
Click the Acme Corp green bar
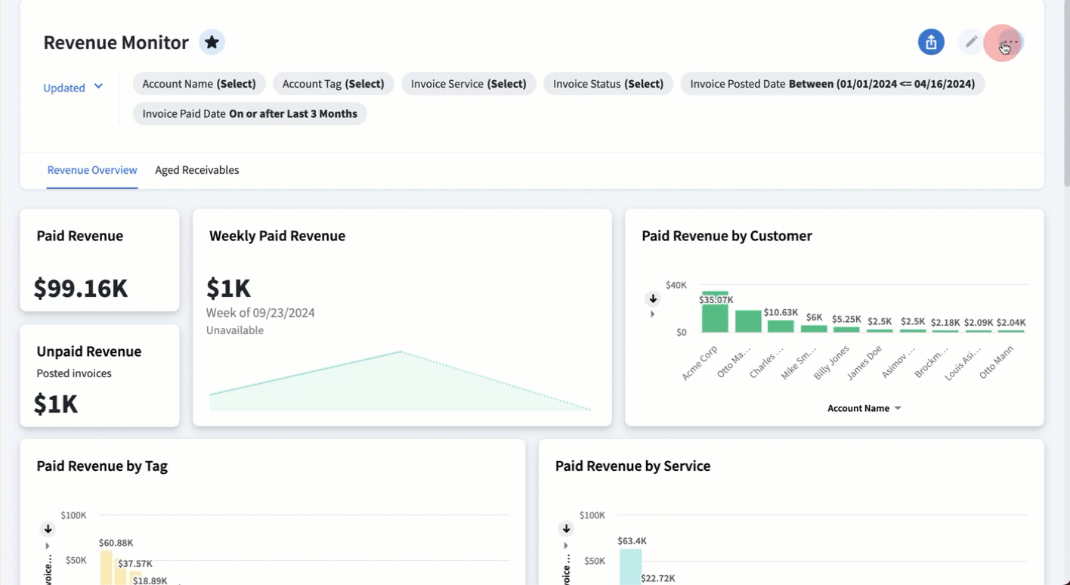click(x=714, y=314)
